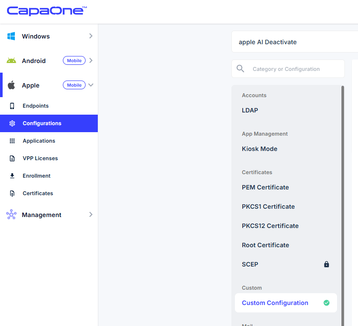Expand the Android section chevron

(x=91, y=60)
